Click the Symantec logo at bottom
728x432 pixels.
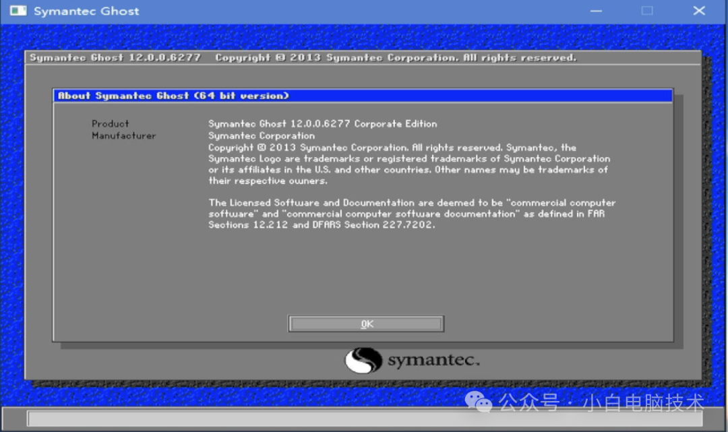(412, 360)
